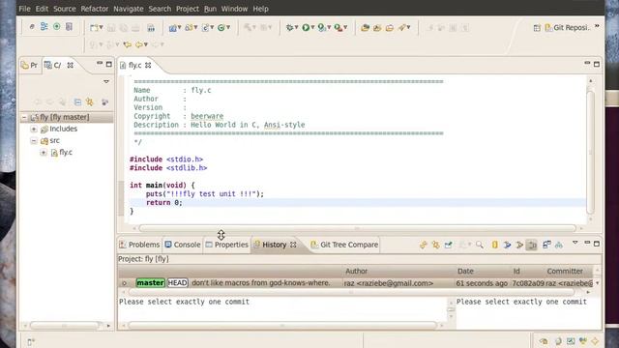Open the Project menu
This screenshot has width=619, height=348.
pos(187,9)
